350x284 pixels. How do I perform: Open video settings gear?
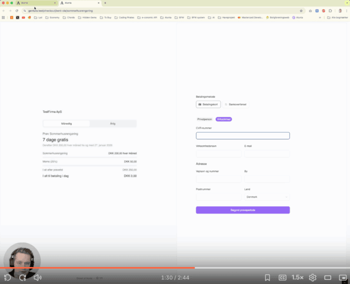(x=313, y=277)
